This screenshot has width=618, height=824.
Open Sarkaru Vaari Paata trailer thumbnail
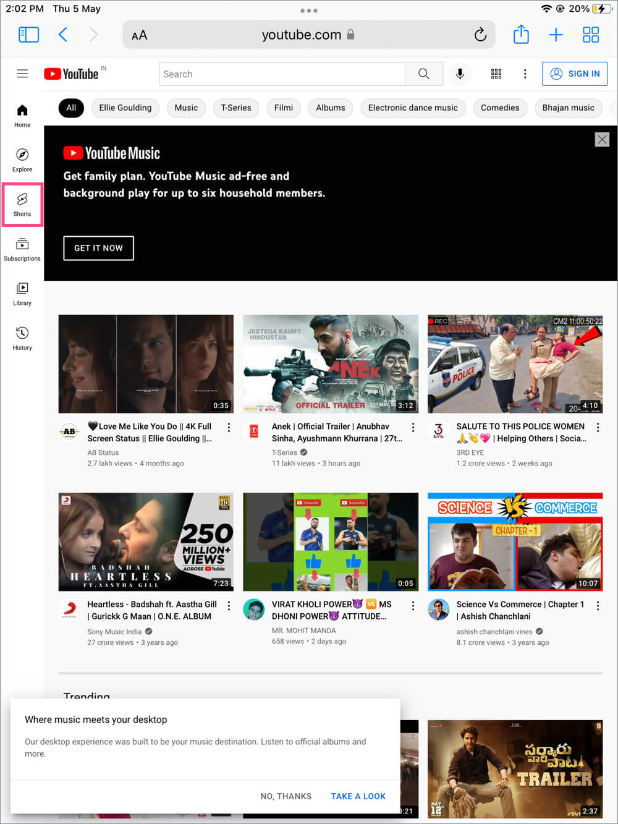point(515,769)
